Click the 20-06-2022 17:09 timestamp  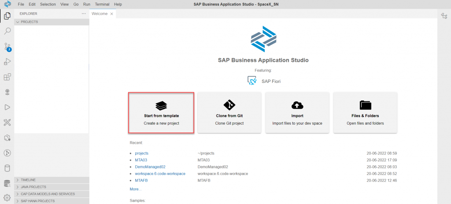pos(382,160)
